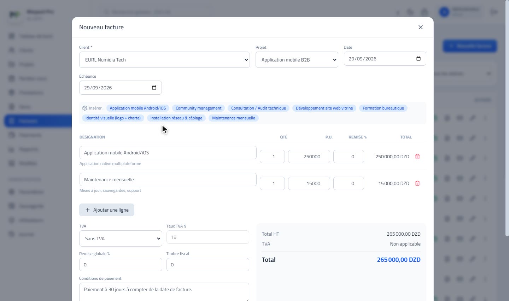Click the 250 000,00 DZD line total
This screenshot has width=509, height=301.
pyautogui.click(x=392, y=157)
